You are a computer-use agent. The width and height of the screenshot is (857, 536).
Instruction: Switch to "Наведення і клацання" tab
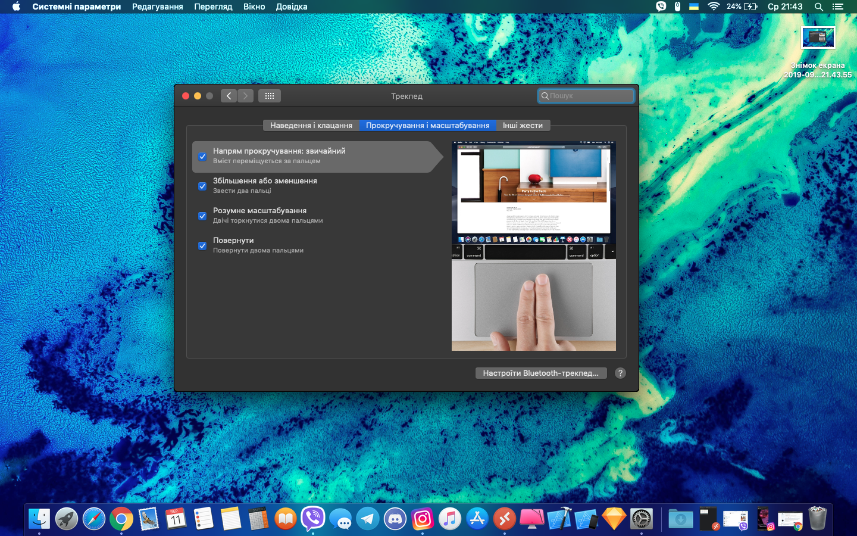(x=311, y=126)
